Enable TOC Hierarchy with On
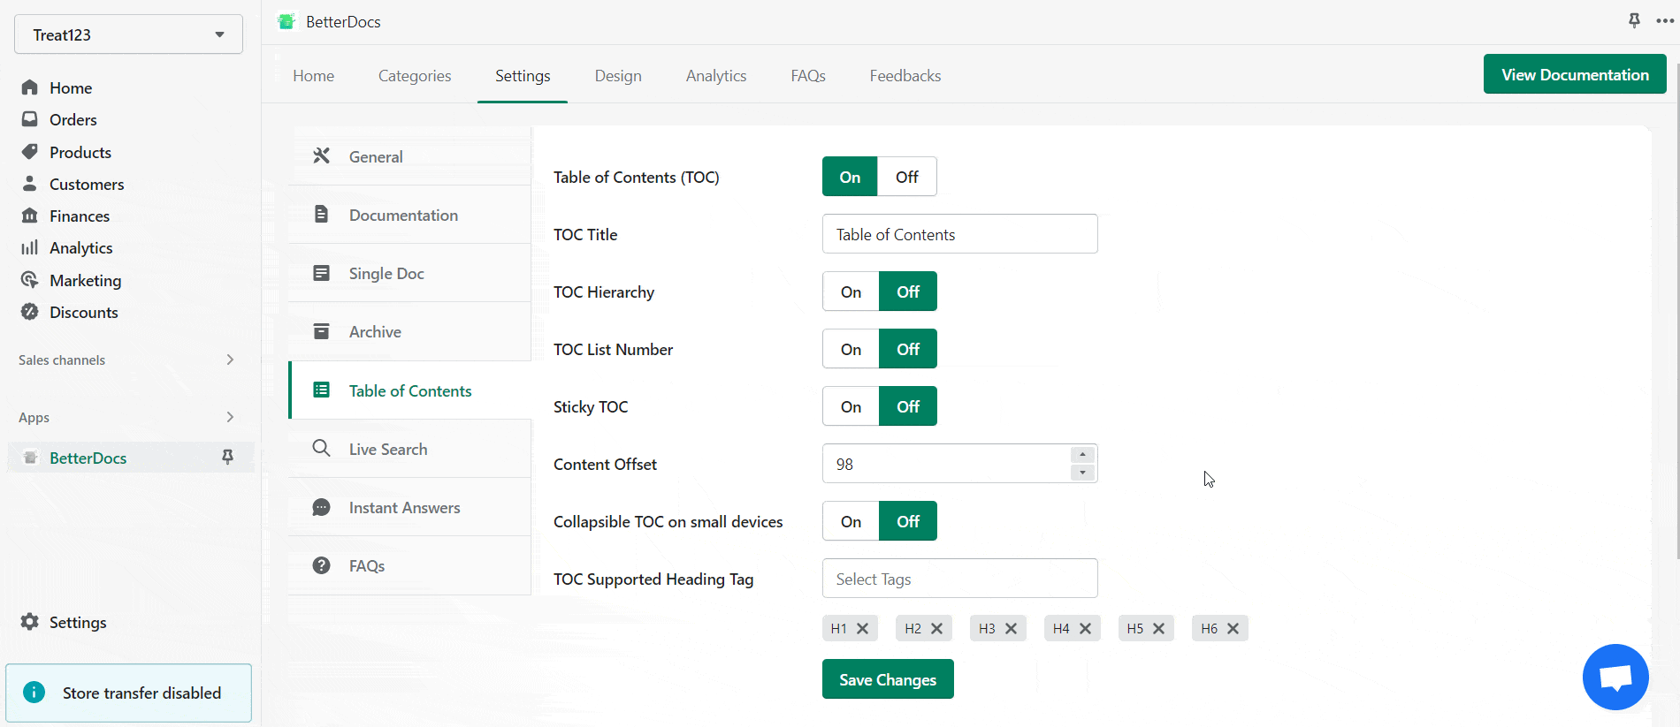This screenshot has height=727, width=1680. coord(851,292)
